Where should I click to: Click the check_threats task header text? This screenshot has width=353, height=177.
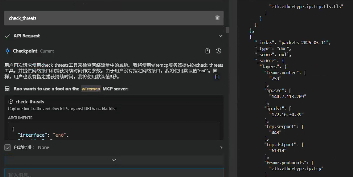coord(23,18)
